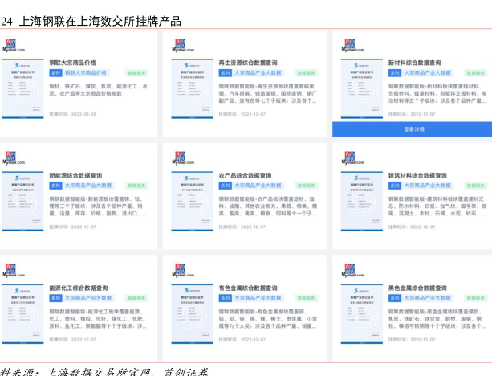Click description mentioning 有色金属板块覆盖

point(268,319)
